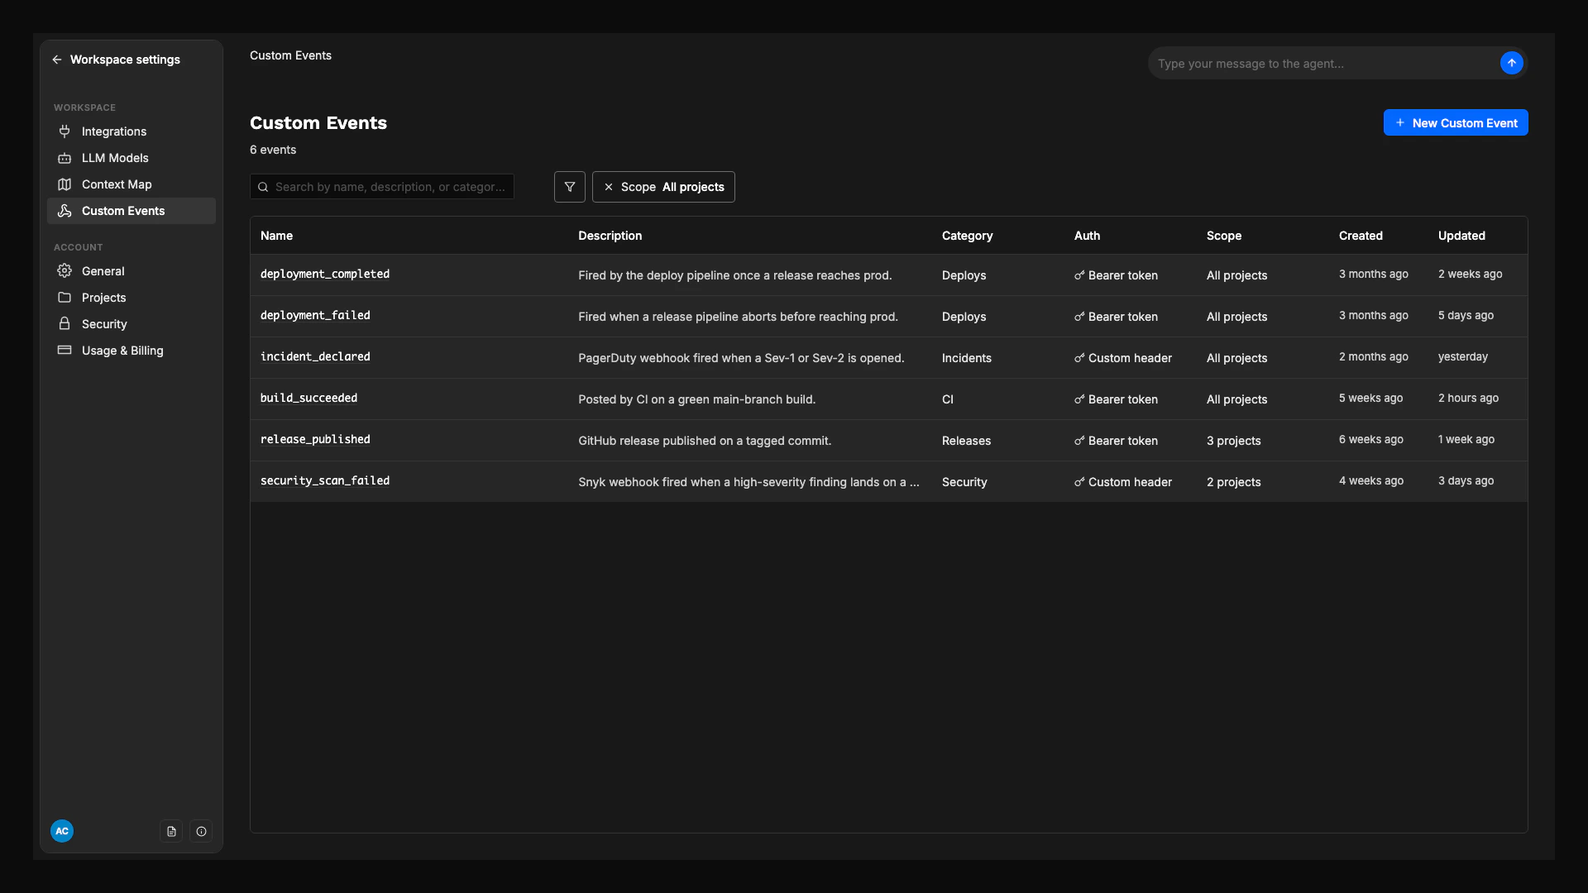The height and width of the screenshot is (893, 1588).
Task: Open the deployment_completed event
Action: [324, 275]
